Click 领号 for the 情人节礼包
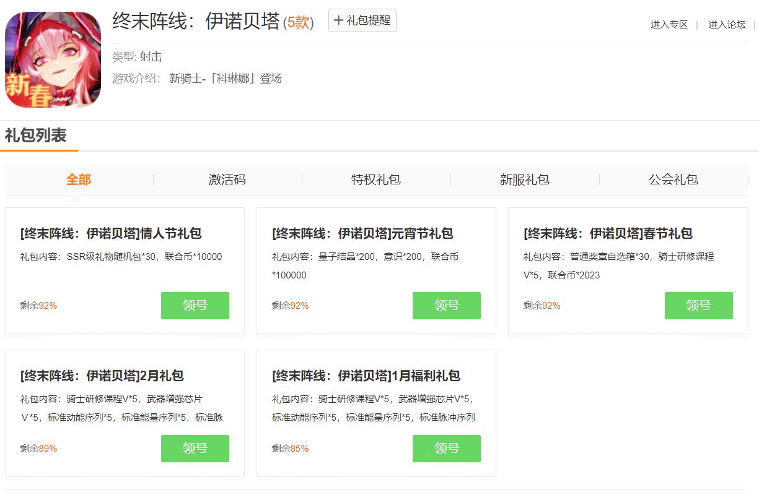The height and width of the screenshot is (495, 759). pos(195,306)
